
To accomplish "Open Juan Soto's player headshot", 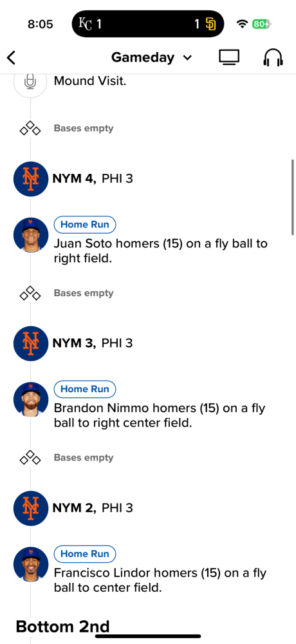I will coord(31,235).
